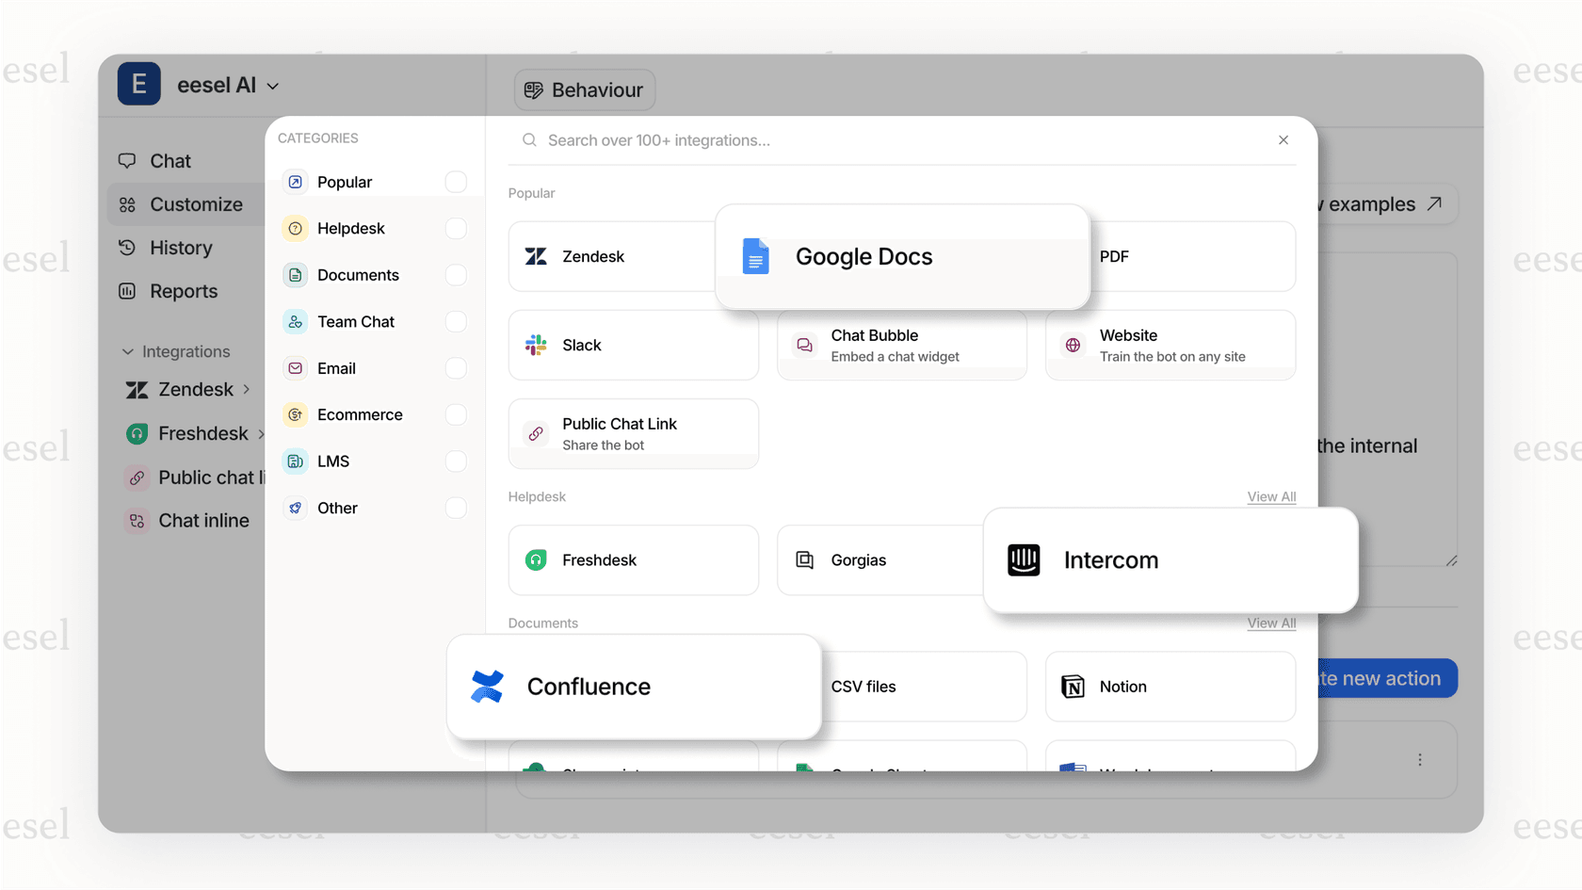Select the Chat Bubble widget card

pyautogui.click(x=902, y=345)
